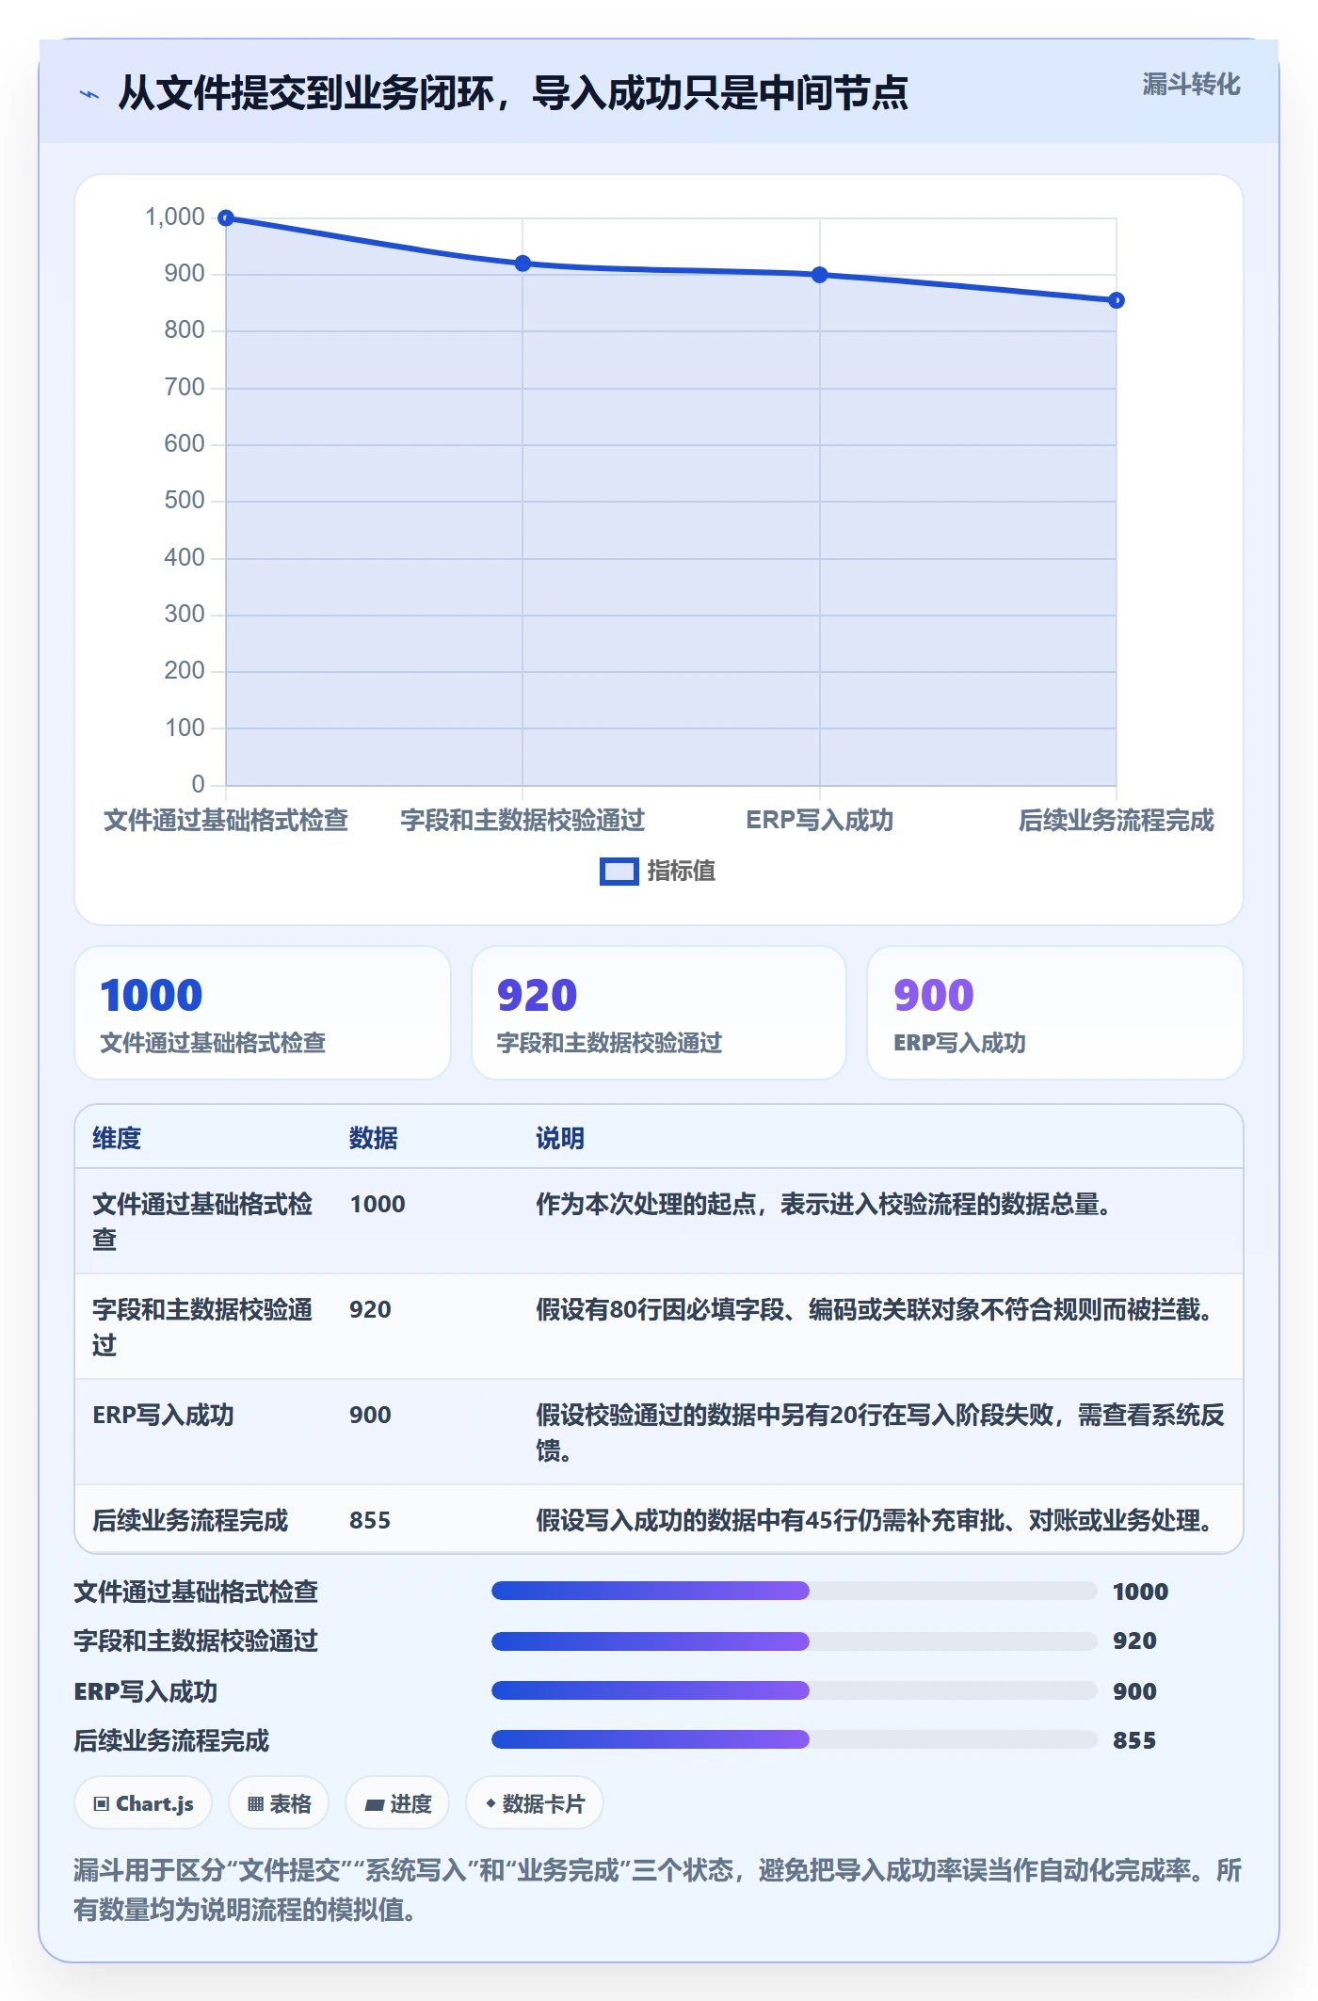Image resolution: width=1318 pixels, height=2001 pixels.
Task: Click table cell ERP写入成功
Action: click(x=163, y=1416)
